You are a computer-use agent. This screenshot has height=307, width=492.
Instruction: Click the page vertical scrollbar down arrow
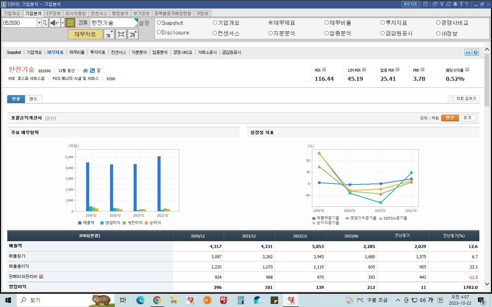pyautogui.click(x=487, y=284)
